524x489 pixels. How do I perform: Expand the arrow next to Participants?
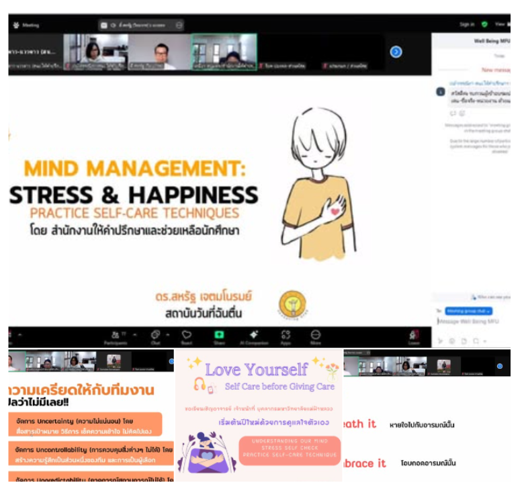coord(134,332)
